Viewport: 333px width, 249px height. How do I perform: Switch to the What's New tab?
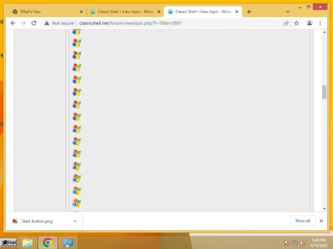47,12
